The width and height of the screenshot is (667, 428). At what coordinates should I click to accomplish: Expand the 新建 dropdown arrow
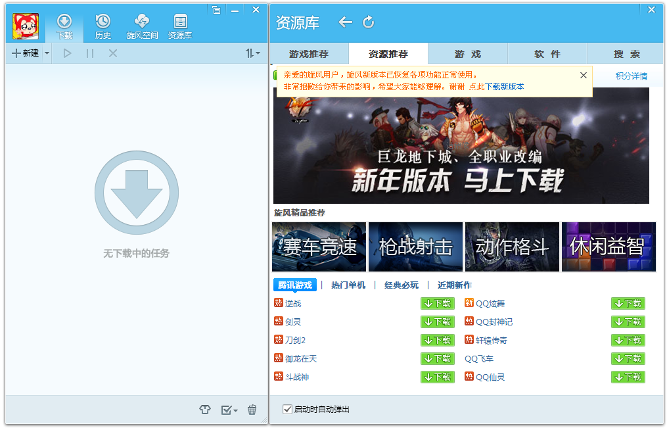47,53
